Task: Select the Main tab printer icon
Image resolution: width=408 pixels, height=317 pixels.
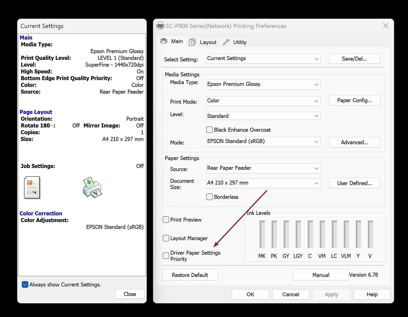Action: coord(163,41)
